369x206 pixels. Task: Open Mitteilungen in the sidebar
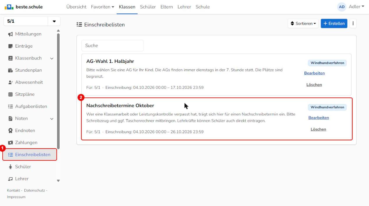[28, 34]
